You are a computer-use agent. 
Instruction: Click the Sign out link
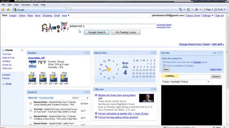click(x=219, y=15)
